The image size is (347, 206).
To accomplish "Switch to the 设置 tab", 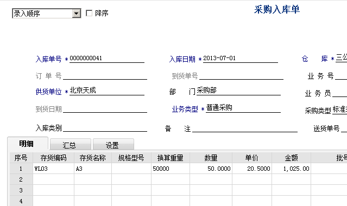I will 113,145.
